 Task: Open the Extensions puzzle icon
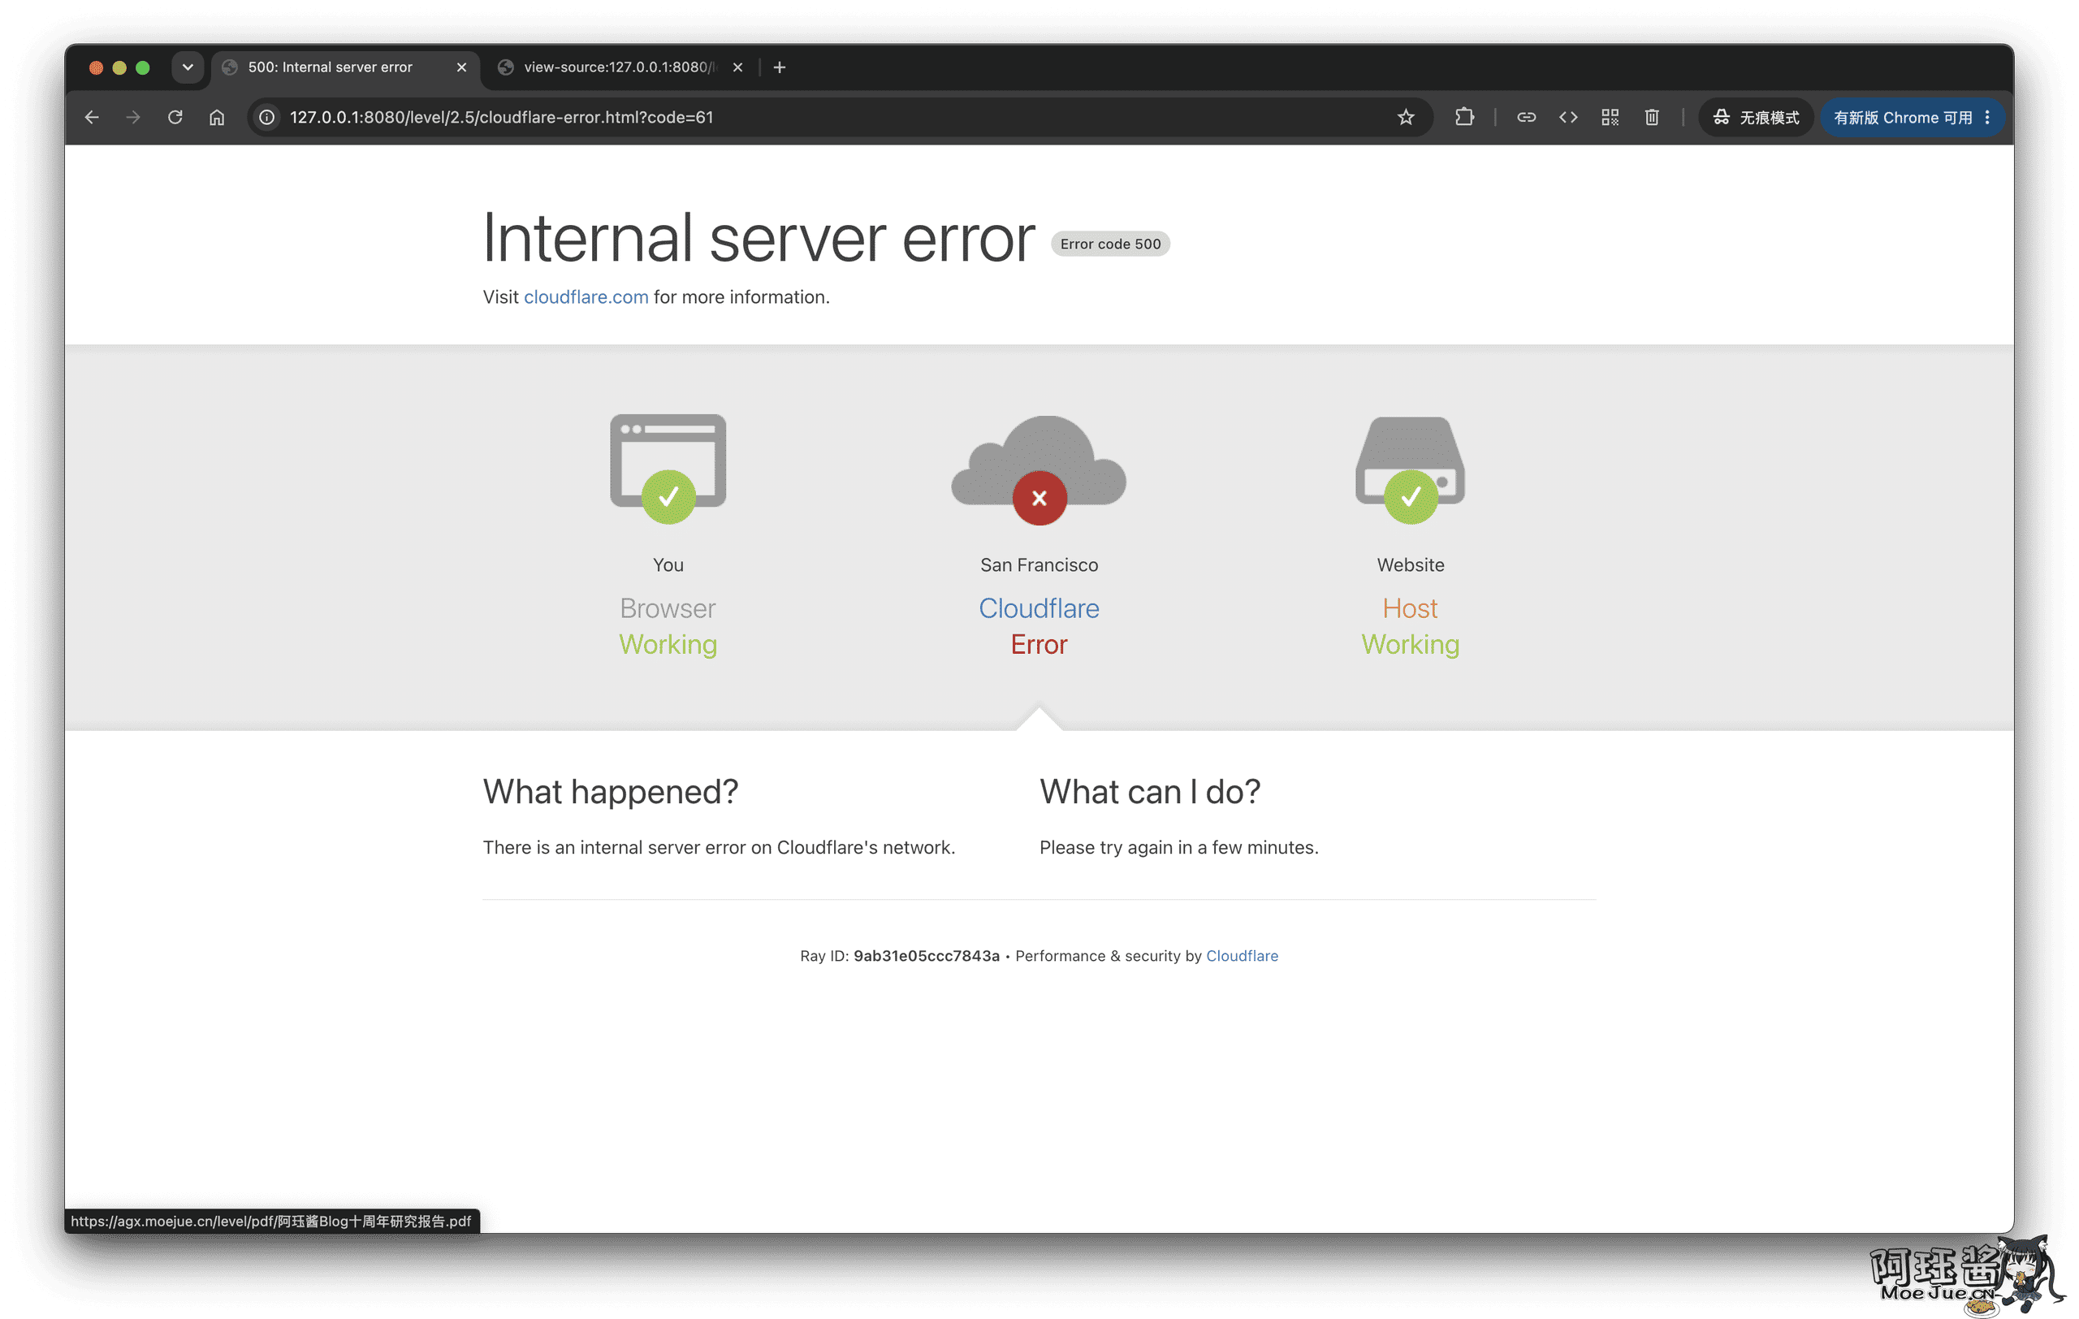click(1464, 118)
